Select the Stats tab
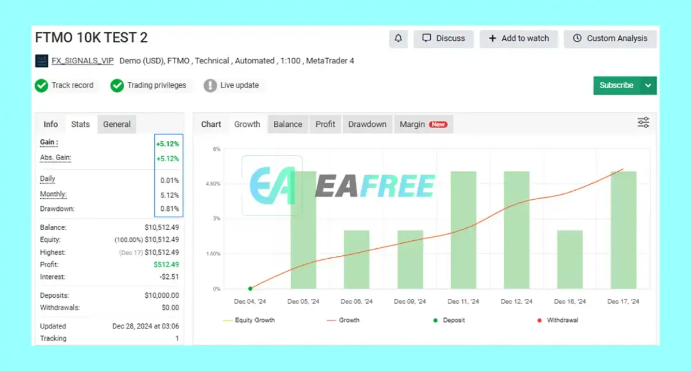The image size is (691, 371). tap(81, 124)
